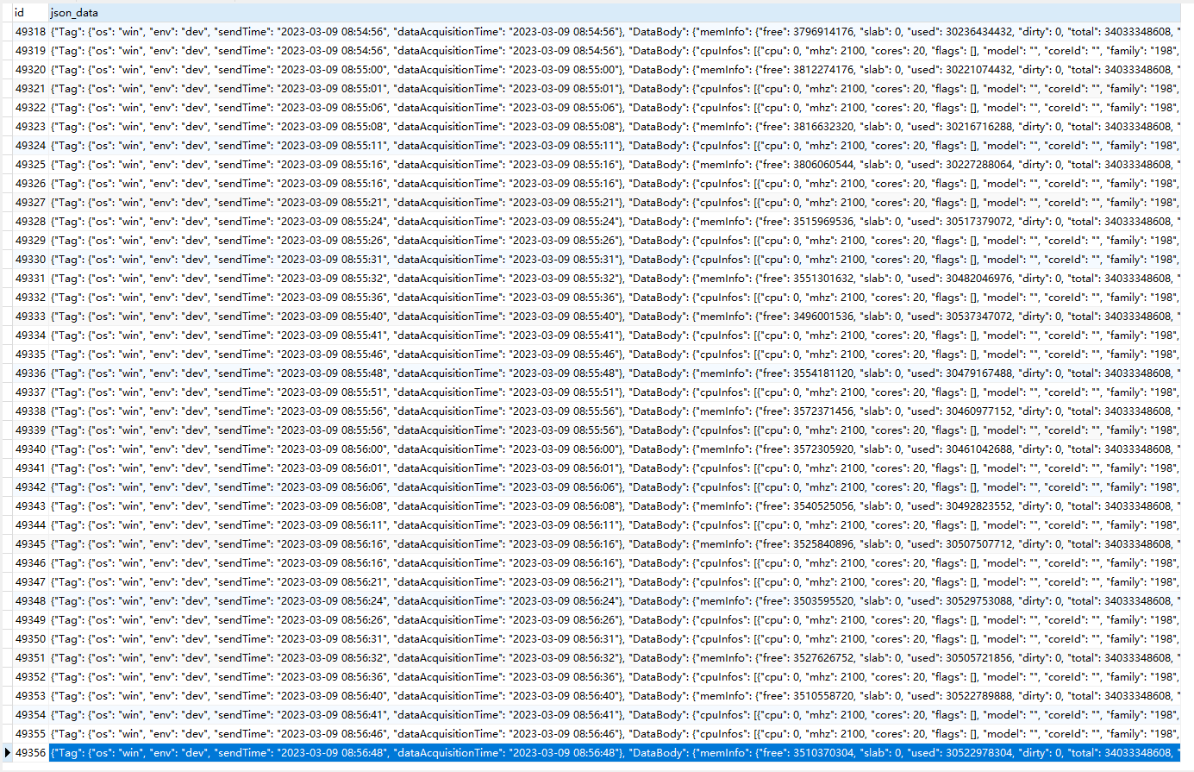Select id cell 49331
The height and width of the screenshot is (772, 1194).
tap(30, 279)
